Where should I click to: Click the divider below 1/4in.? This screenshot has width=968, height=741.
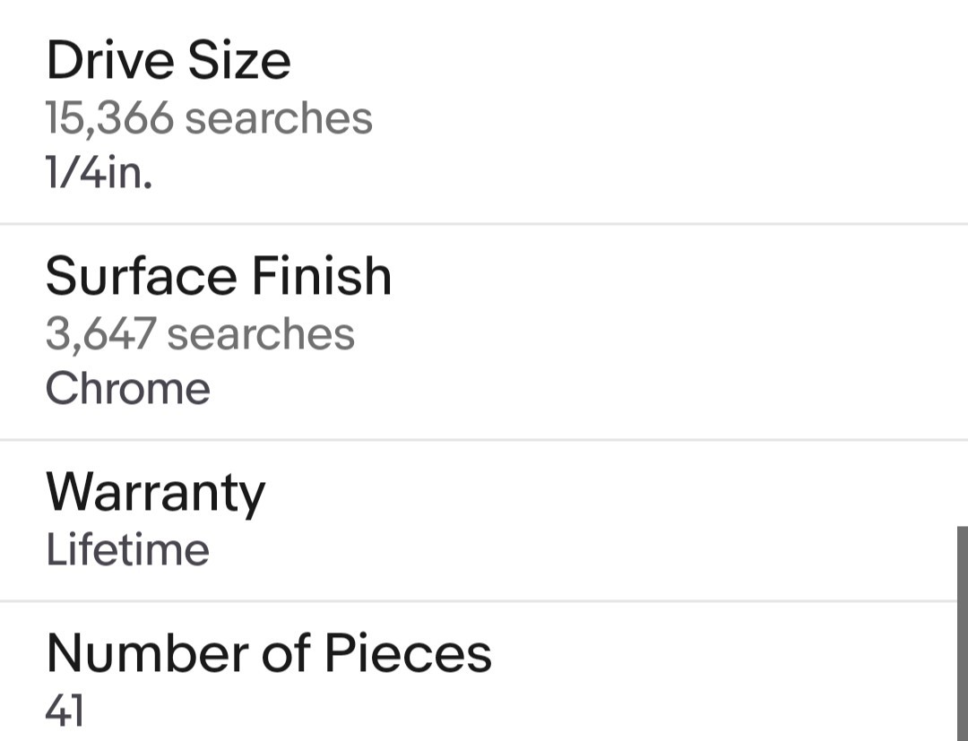point(484,224)
